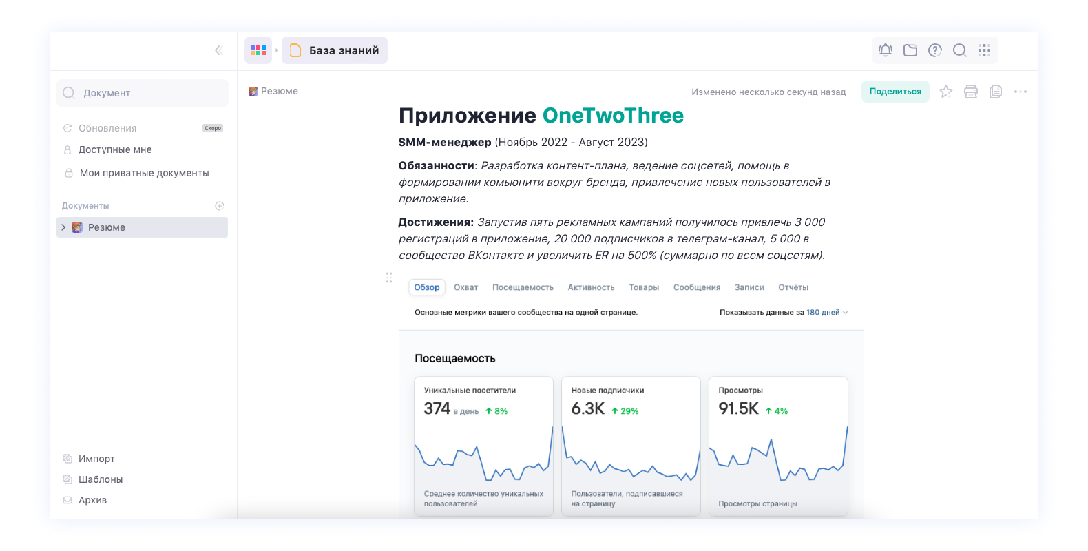The width and height of the screenshot is (1088, 551).
Task: Switch to the Посещаемость tab
Action: point(523,287)
